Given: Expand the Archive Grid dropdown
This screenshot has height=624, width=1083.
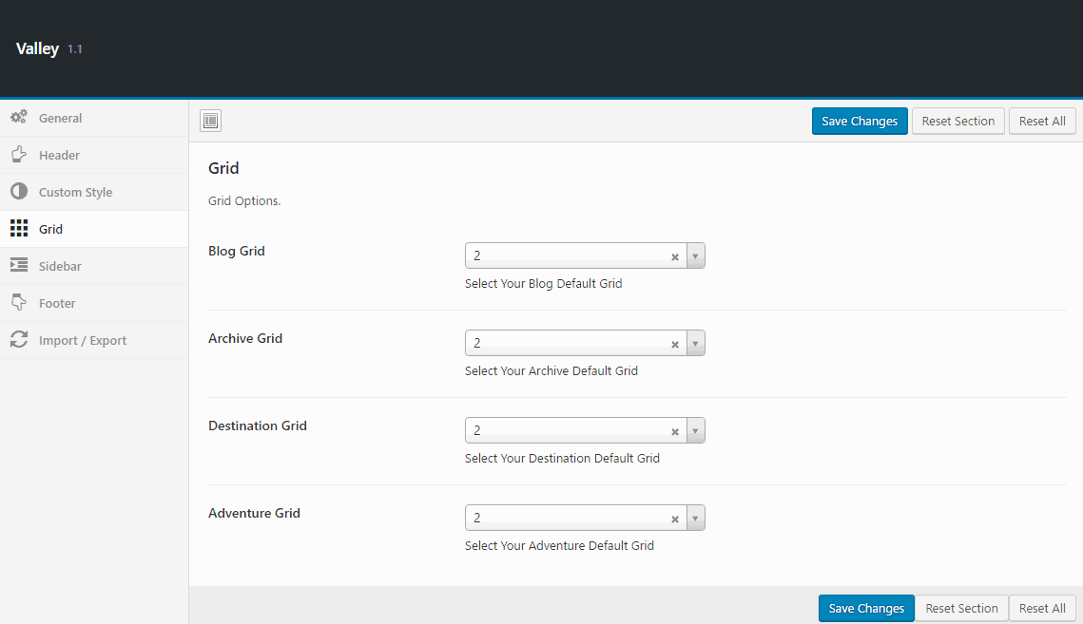Looking at the screenshot, I should pos(695,344).
